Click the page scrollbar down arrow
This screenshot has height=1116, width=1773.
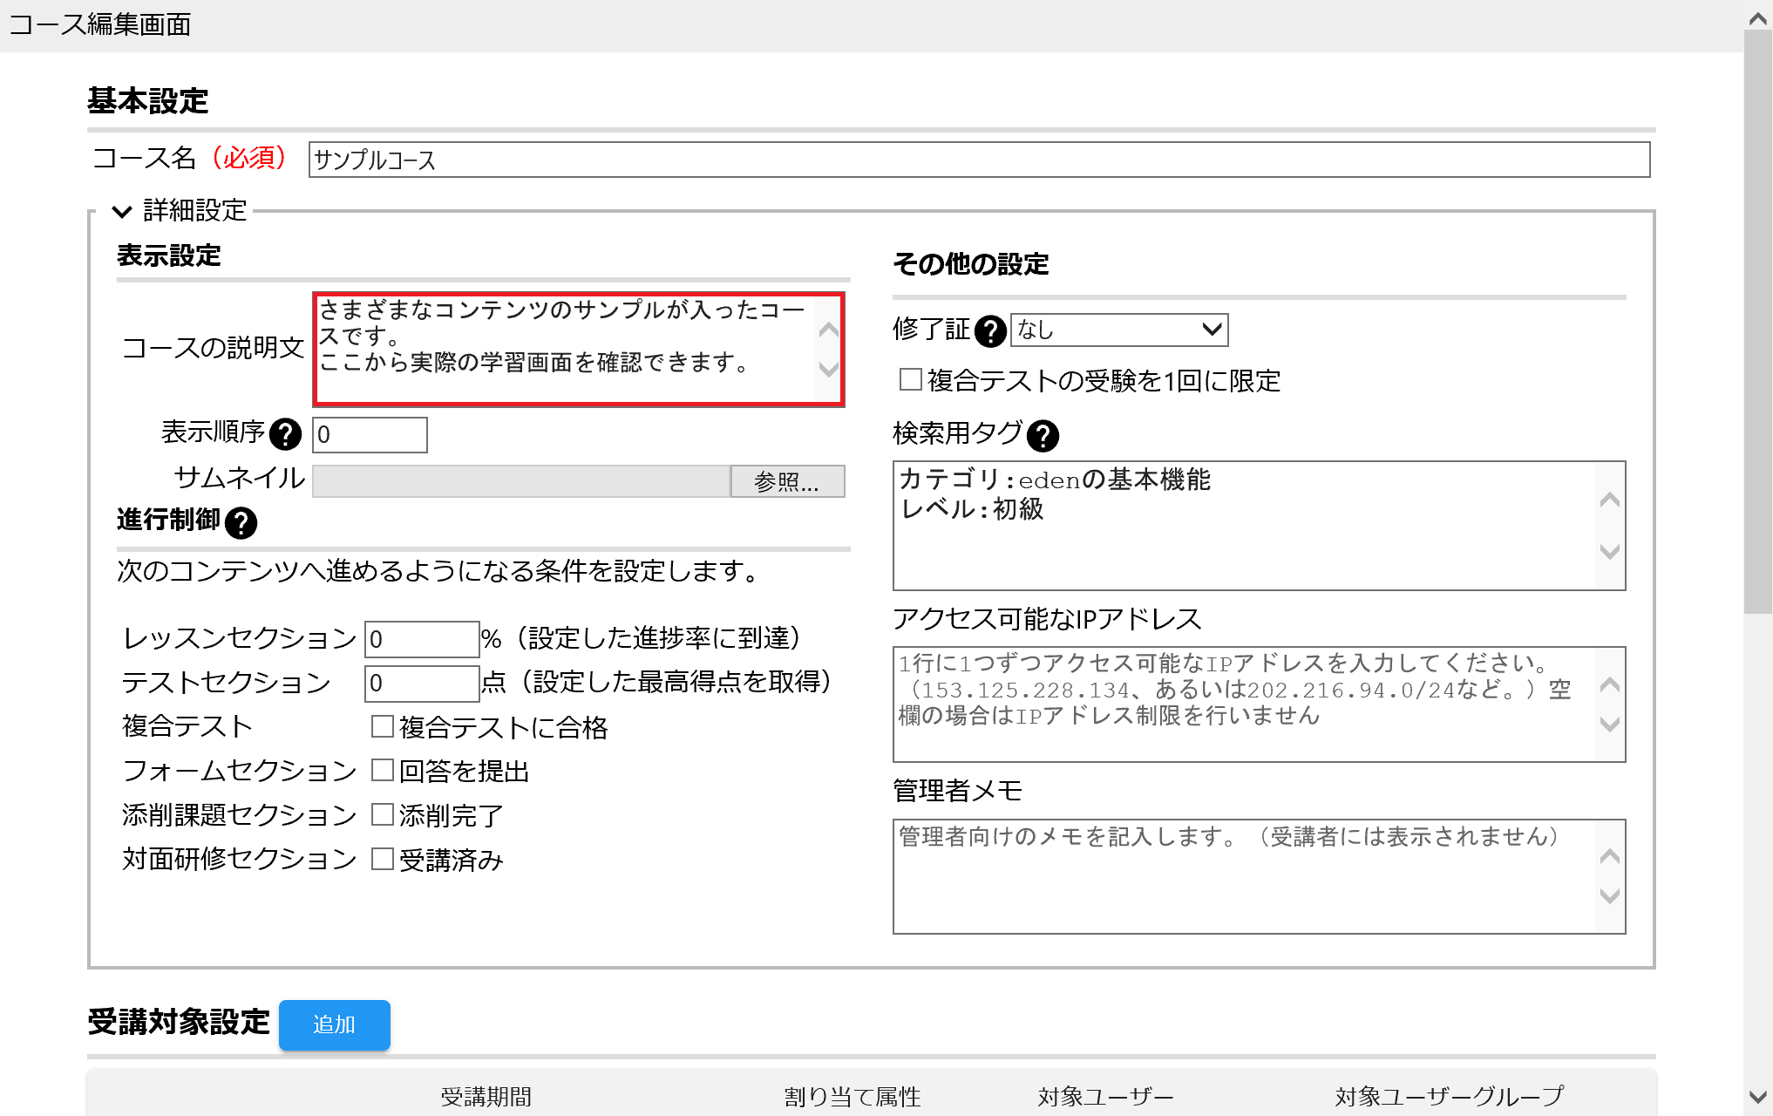click(1758, 1097)
